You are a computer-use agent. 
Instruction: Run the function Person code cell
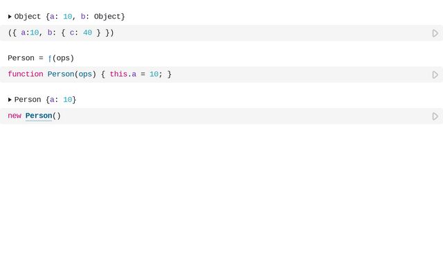pyautogui.click(x=435, y=75)
